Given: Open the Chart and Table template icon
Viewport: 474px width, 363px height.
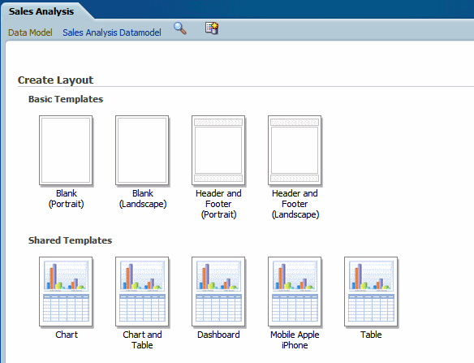Looking at the screenshot, I should pos(142,292).
